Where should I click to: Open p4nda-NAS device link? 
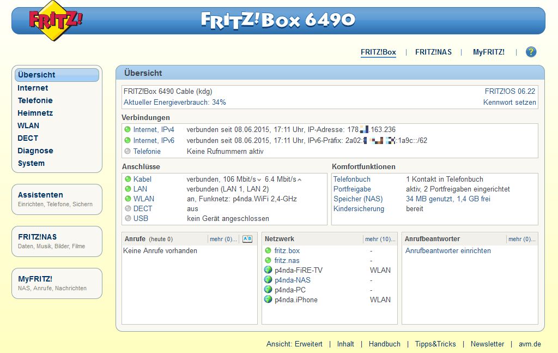[293, 280]
